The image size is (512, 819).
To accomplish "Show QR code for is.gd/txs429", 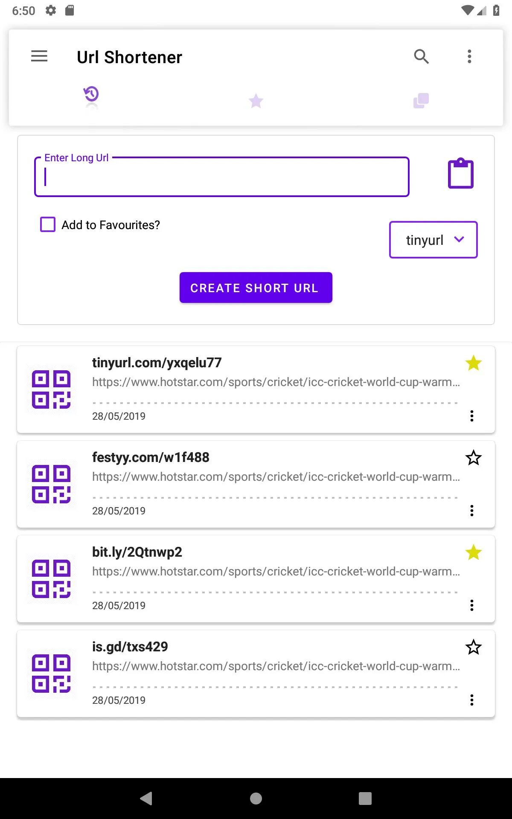I will 51,674.
